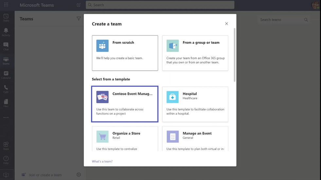Click the Hospital template medical icon
The image size is (321, 180).
[x=172, y=97]
